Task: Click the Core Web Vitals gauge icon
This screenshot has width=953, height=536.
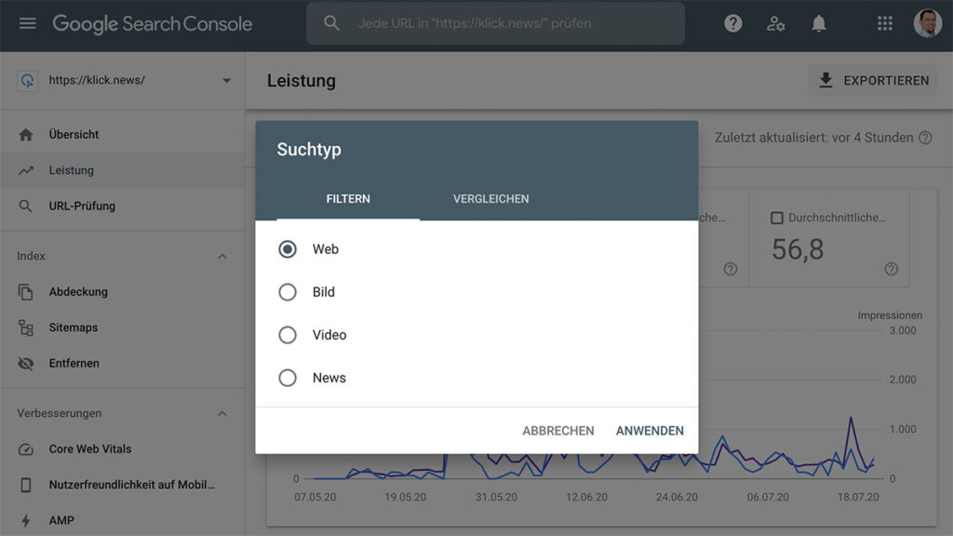Action: click(26, 449)
